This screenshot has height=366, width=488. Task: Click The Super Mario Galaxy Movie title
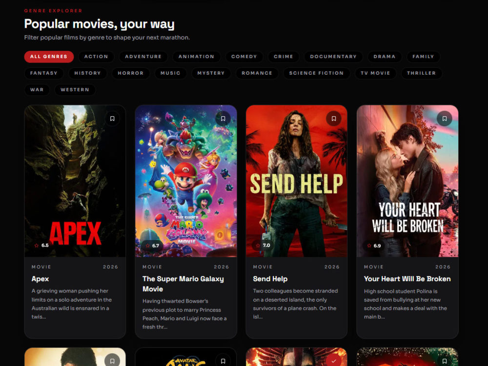click(183, 284)
